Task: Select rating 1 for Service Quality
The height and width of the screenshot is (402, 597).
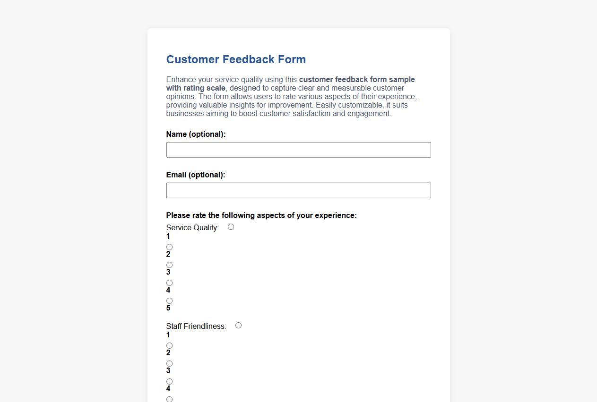Action: pyautogui.click(x=231, y=226)
